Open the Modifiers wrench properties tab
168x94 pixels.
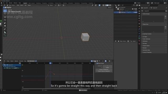[x=139, y=29]
